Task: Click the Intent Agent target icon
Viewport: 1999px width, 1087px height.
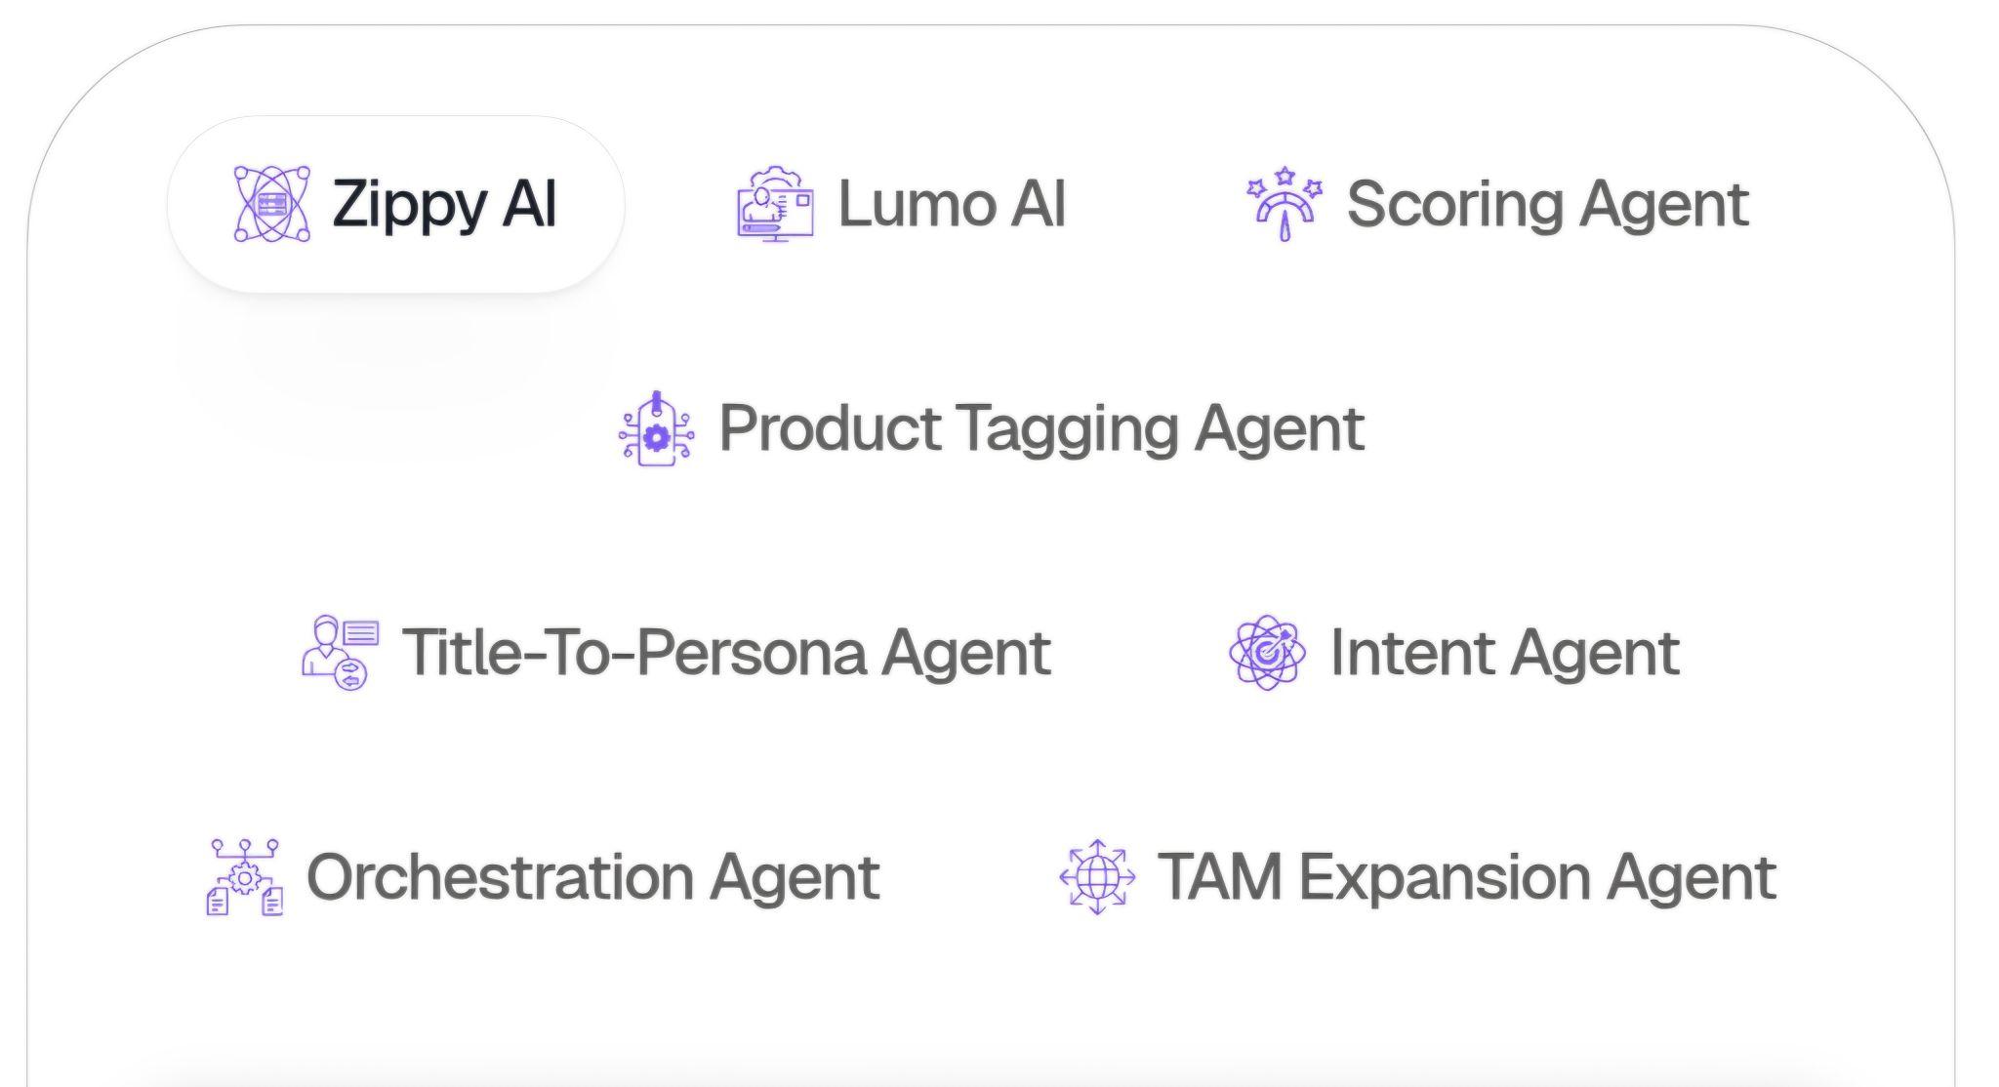Action: pyautogui.click(x=1267, y=653)
